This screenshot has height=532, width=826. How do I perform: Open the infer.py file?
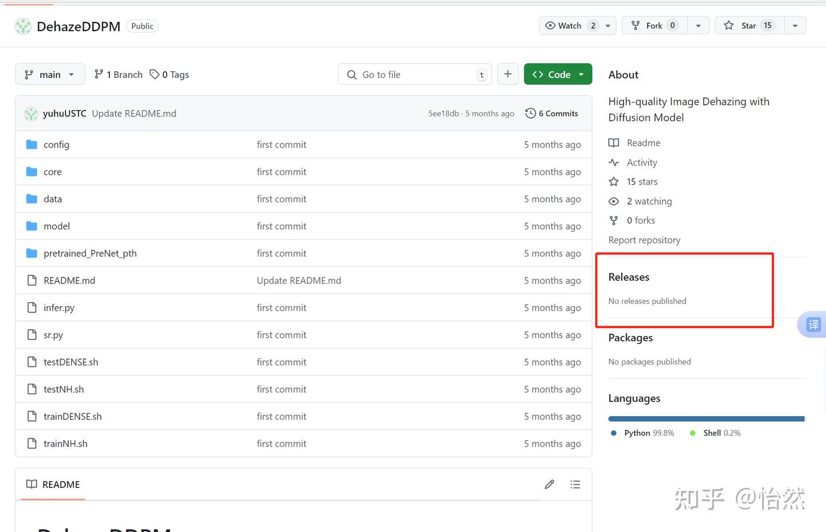pyautogui.click(x=59, y=308)
